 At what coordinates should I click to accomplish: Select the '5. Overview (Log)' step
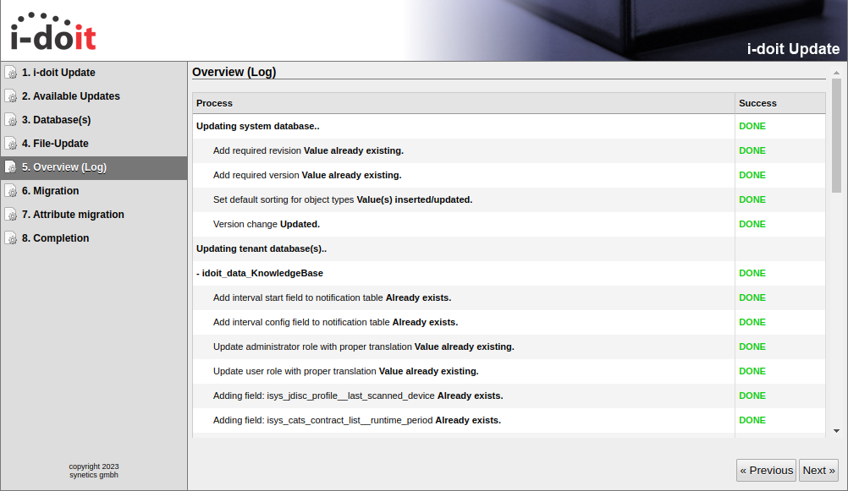tap(94, 167)
